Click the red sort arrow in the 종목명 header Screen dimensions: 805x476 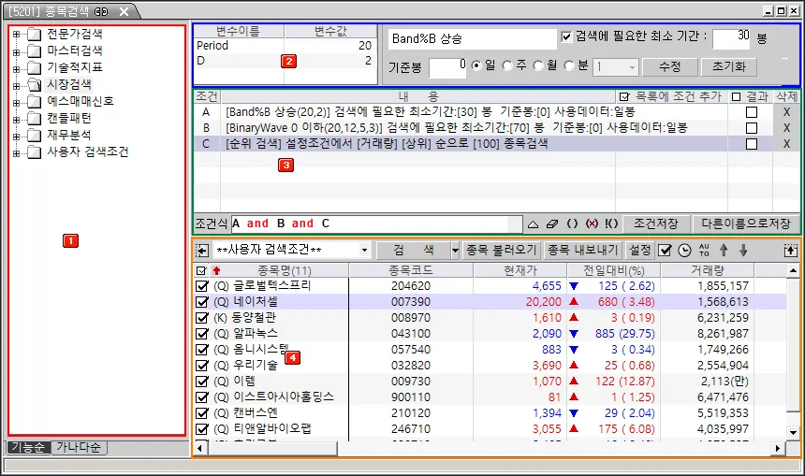pos(216,270)
